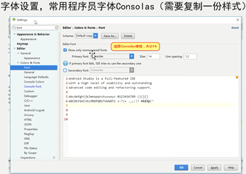Collapse the Editor tree node
This screenshot has width=246, height=174.
tap(14, 48)
